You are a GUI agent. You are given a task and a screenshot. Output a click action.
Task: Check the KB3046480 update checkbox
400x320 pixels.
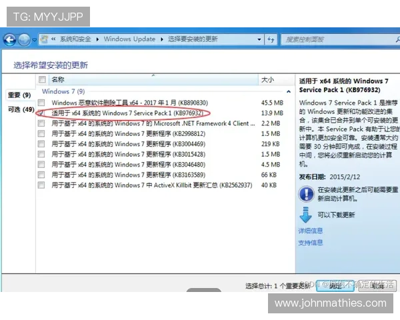(x=41, y=165)
